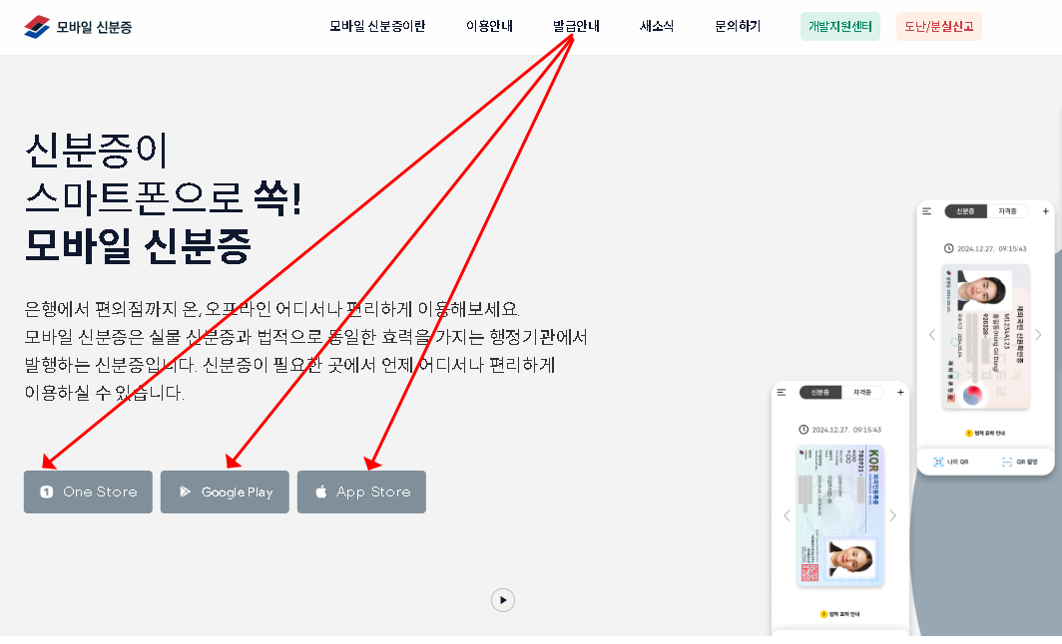Click 법적 효력 안내 below the KOR card
The image size is (1062, 644).
(x=839, y=614)
